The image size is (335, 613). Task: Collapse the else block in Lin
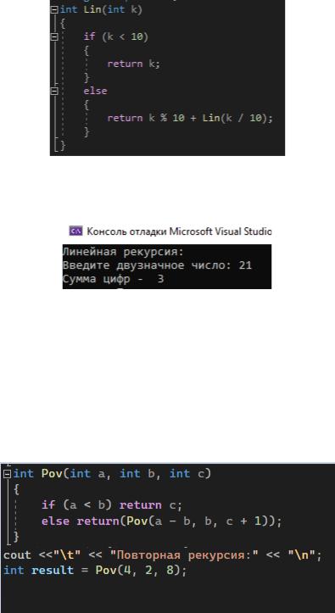point(54,91)
